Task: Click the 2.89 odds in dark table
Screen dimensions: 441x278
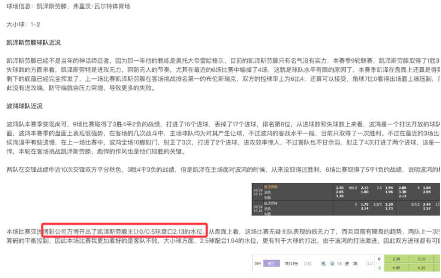Action: (x=402, y=187)
